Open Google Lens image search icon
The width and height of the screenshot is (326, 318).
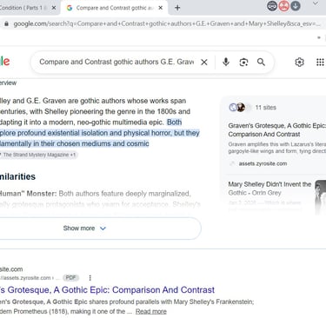click(x=243, y=62)
